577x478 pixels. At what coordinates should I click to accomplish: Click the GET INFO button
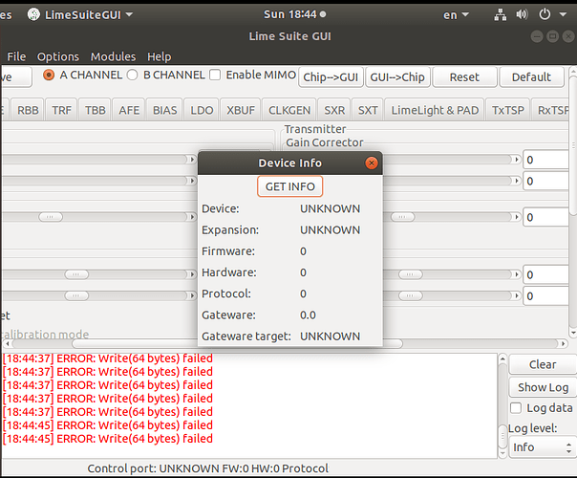point(290,186)
